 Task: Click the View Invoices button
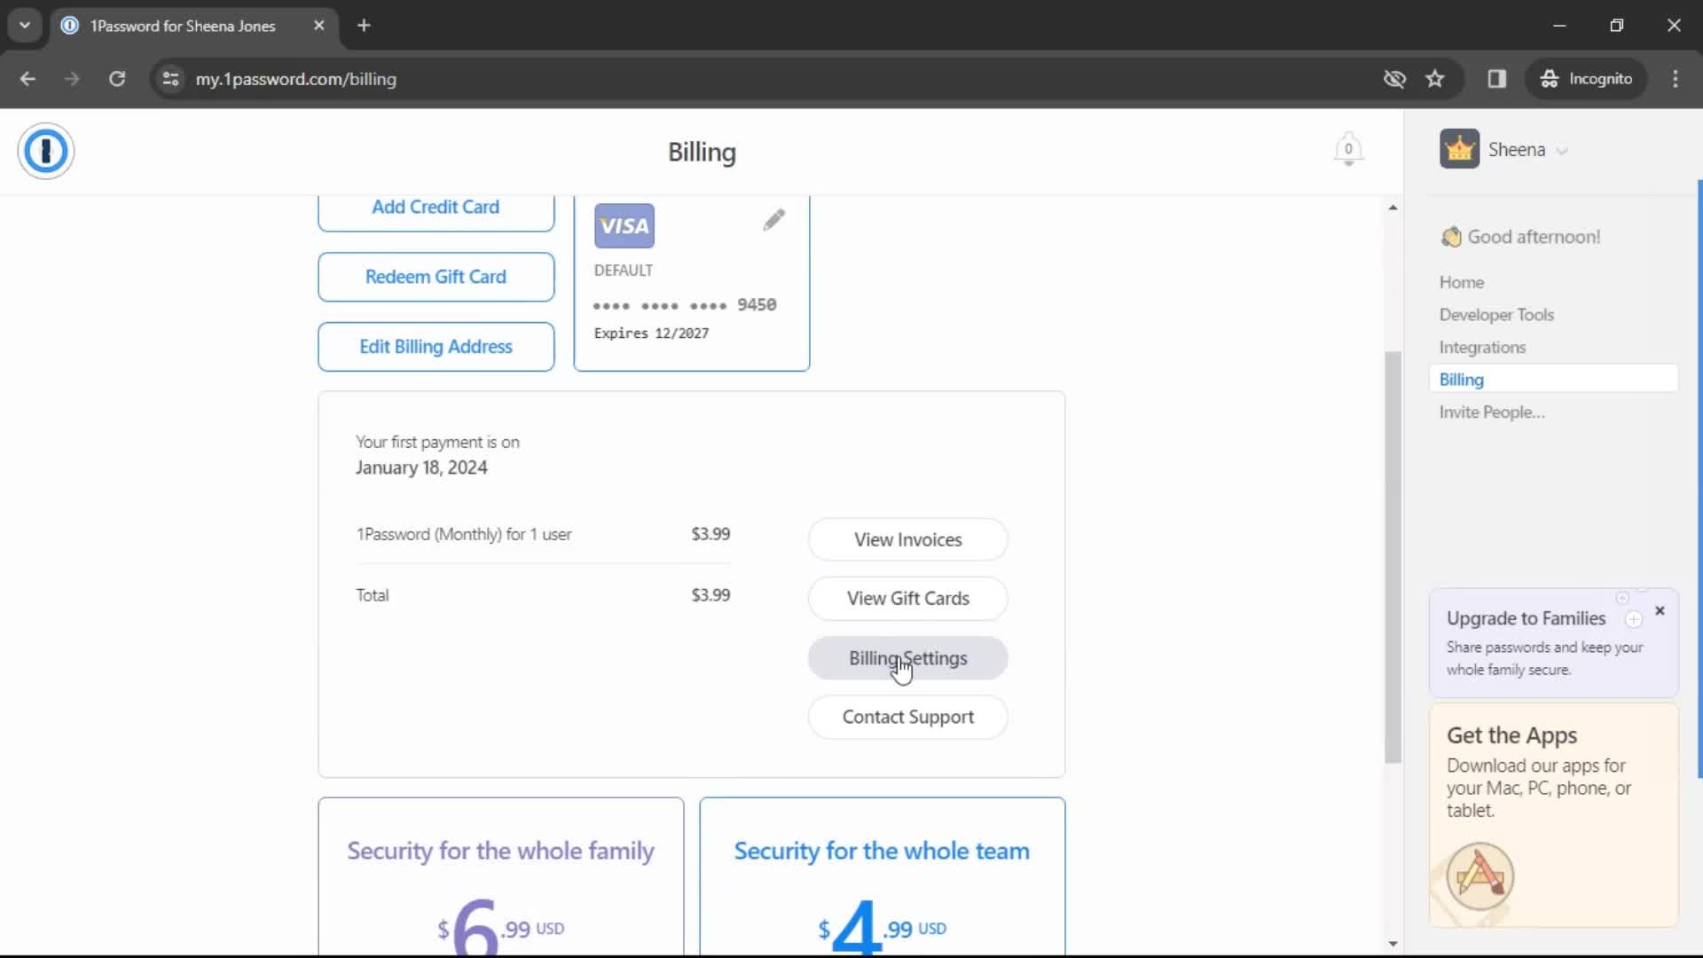(907, 538)
